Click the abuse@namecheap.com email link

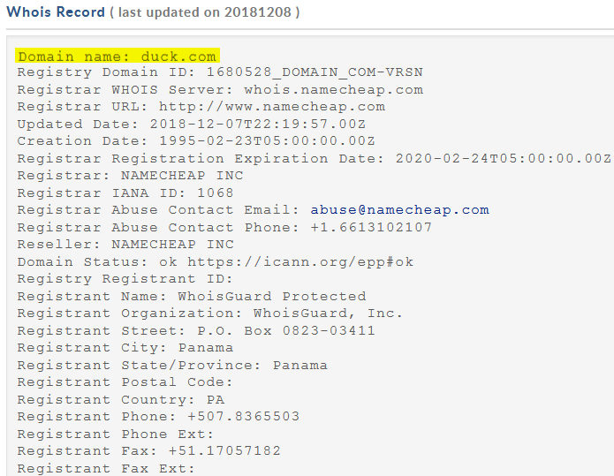399,210
